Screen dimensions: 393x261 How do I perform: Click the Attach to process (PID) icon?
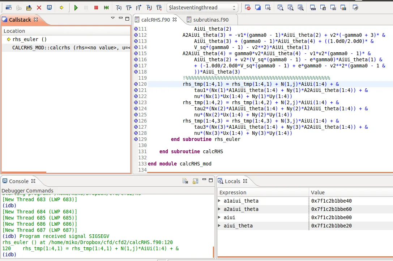[19, 8]
